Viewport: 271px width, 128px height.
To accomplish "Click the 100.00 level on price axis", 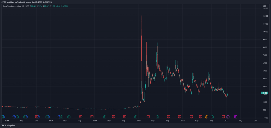I will pyautogui.click(x=264, y=32).
